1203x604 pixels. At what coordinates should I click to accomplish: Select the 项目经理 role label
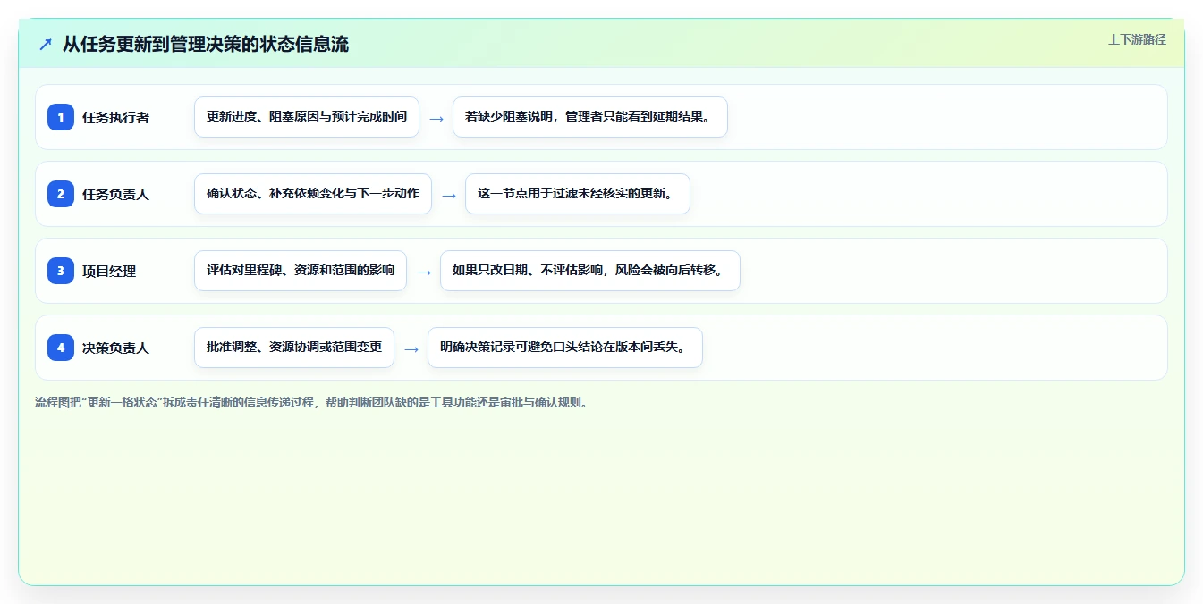109,271
